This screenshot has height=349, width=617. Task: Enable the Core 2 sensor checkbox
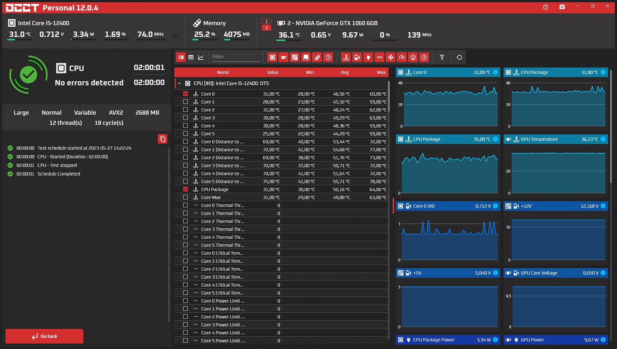(185, 110)
